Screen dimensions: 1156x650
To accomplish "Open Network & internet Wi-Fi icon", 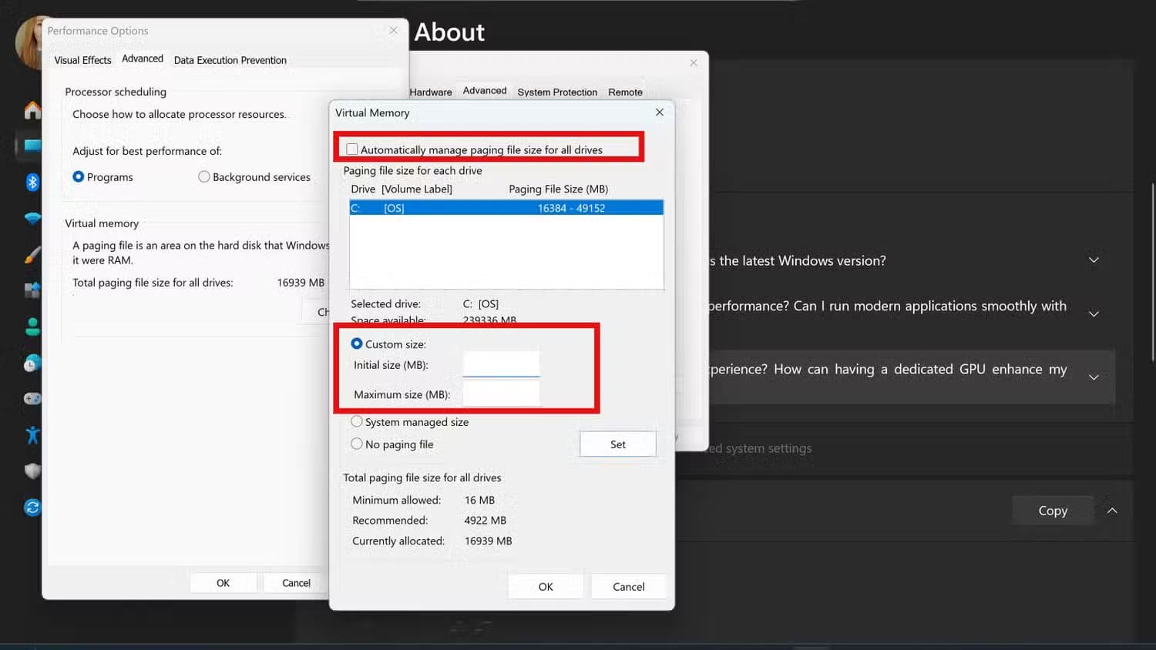I will tap(32, 219).
